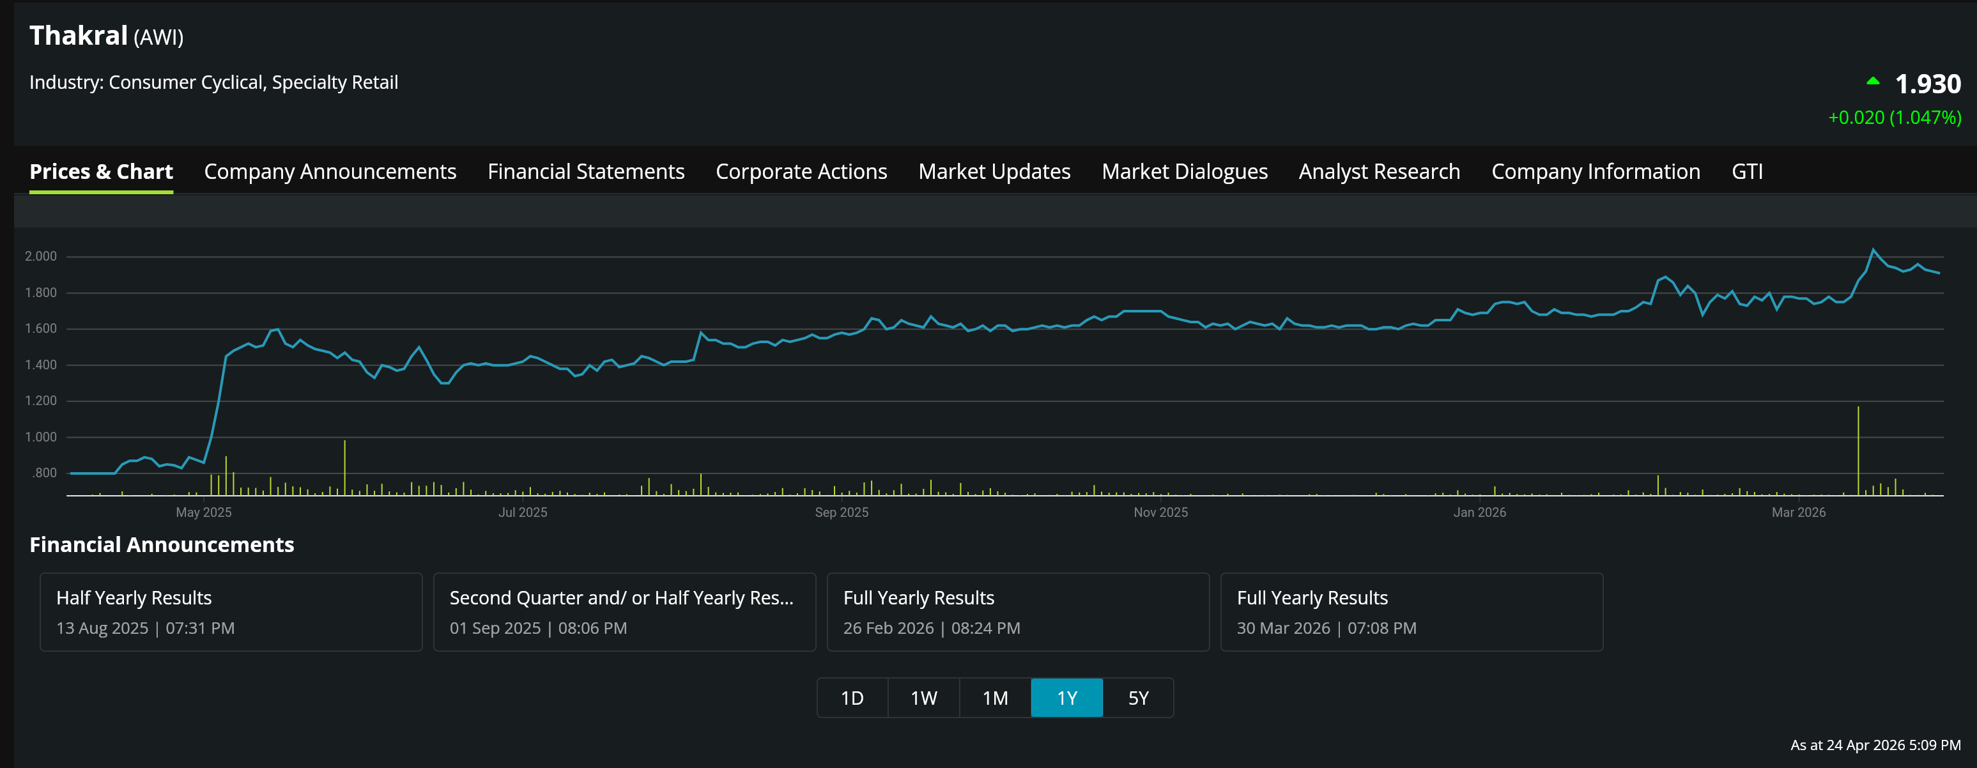This screenshot has height=768, width=1977.
Task: Click the 30 Mar 2026 | 07:08 PM date
Action: tap(1326, 627)
